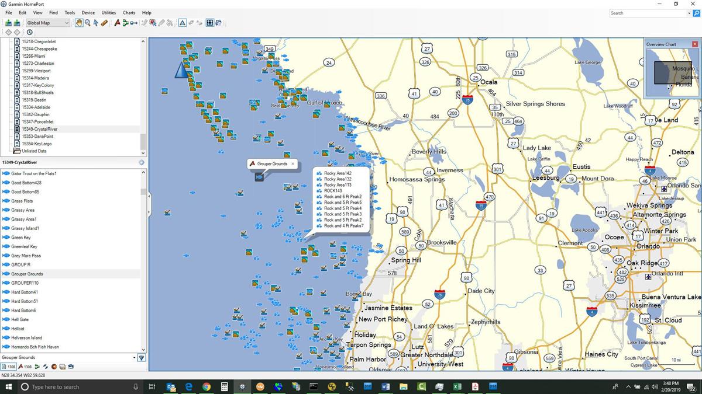
Task: Show all 1308 items filter
Action: (9, 367)
